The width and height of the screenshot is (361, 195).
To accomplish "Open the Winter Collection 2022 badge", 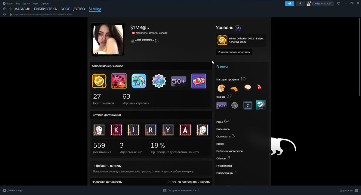I will (x=242, y=40).
